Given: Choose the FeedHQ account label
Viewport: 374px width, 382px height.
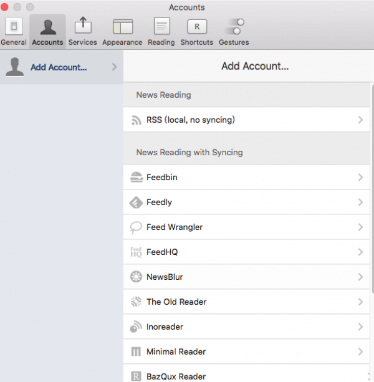Looking at the screenshot, I should click(x=162, y=252).
